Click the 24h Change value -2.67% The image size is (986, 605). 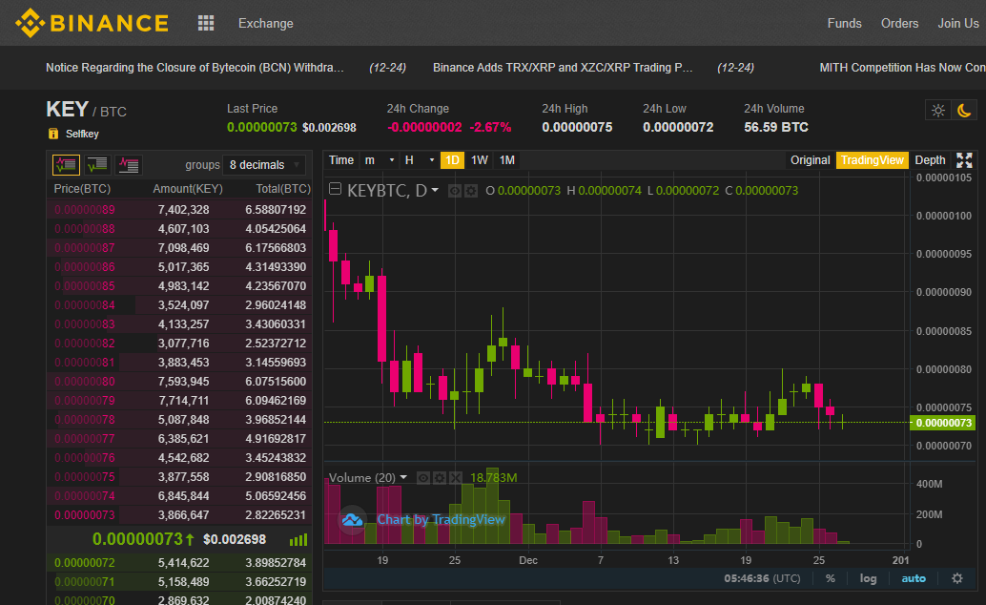pyautogui.click(x=490, y=127)
